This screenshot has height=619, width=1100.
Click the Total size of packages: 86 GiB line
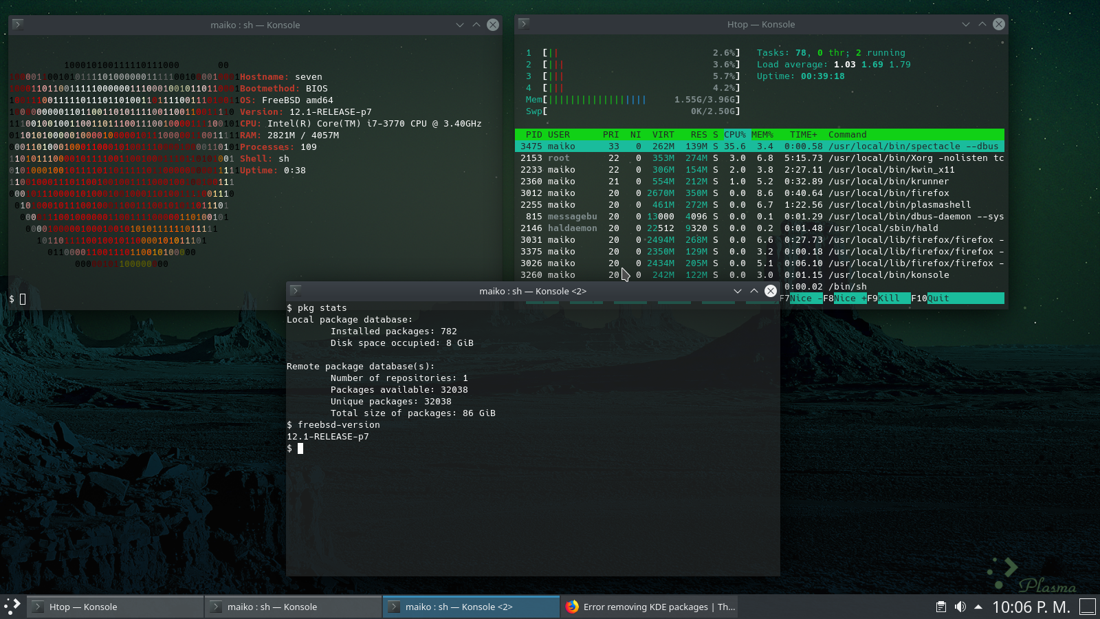pyautogui.click(x=413, y=413)
